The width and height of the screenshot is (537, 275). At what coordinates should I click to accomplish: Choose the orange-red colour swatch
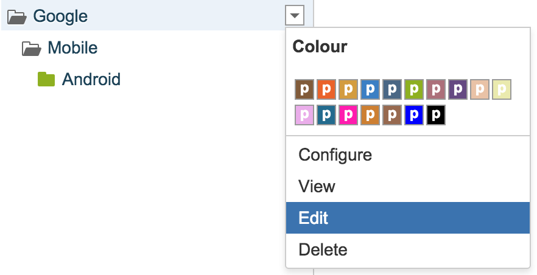pos(326,89)
